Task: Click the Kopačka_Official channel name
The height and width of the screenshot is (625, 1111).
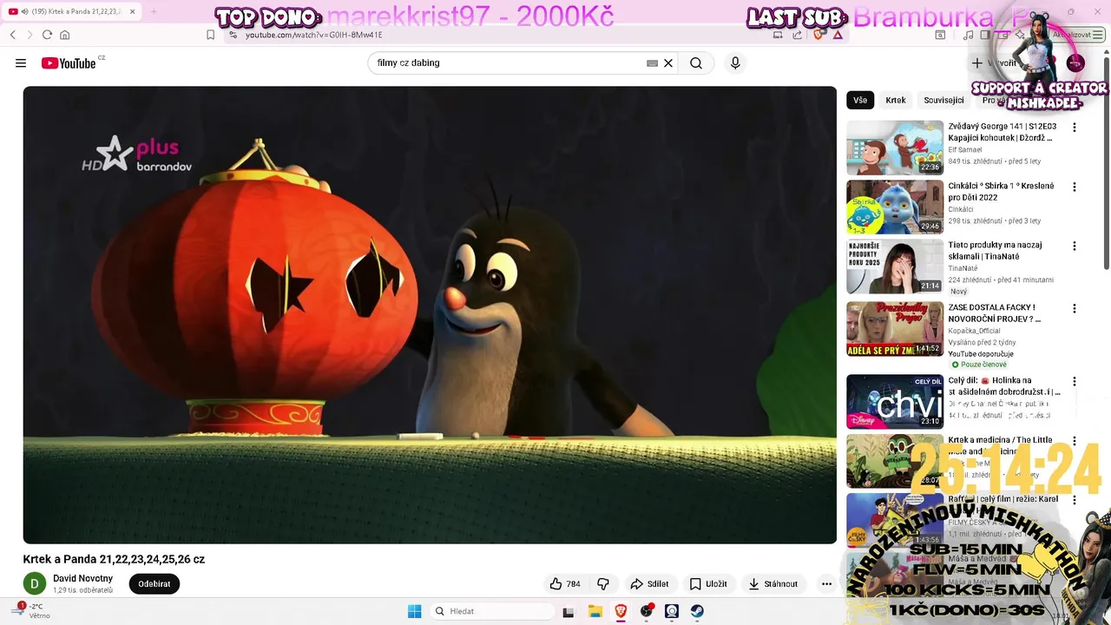Action: 974,331
